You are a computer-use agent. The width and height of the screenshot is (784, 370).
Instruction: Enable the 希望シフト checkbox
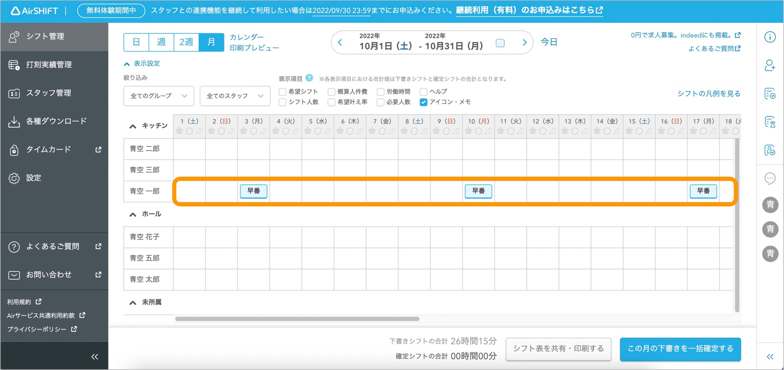tap(282, 92)
